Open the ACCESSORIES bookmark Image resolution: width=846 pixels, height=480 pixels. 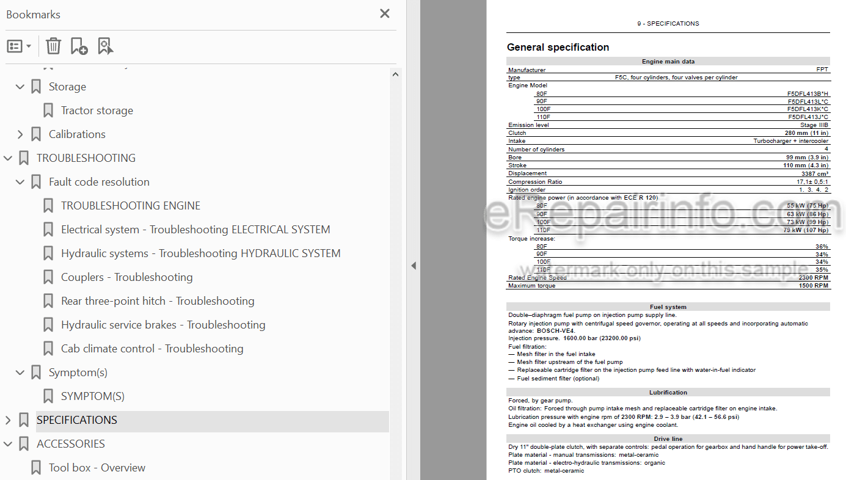[71, 444]
